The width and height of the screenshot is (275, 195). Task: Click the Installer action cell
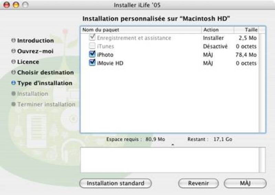(x=213, y=38)
